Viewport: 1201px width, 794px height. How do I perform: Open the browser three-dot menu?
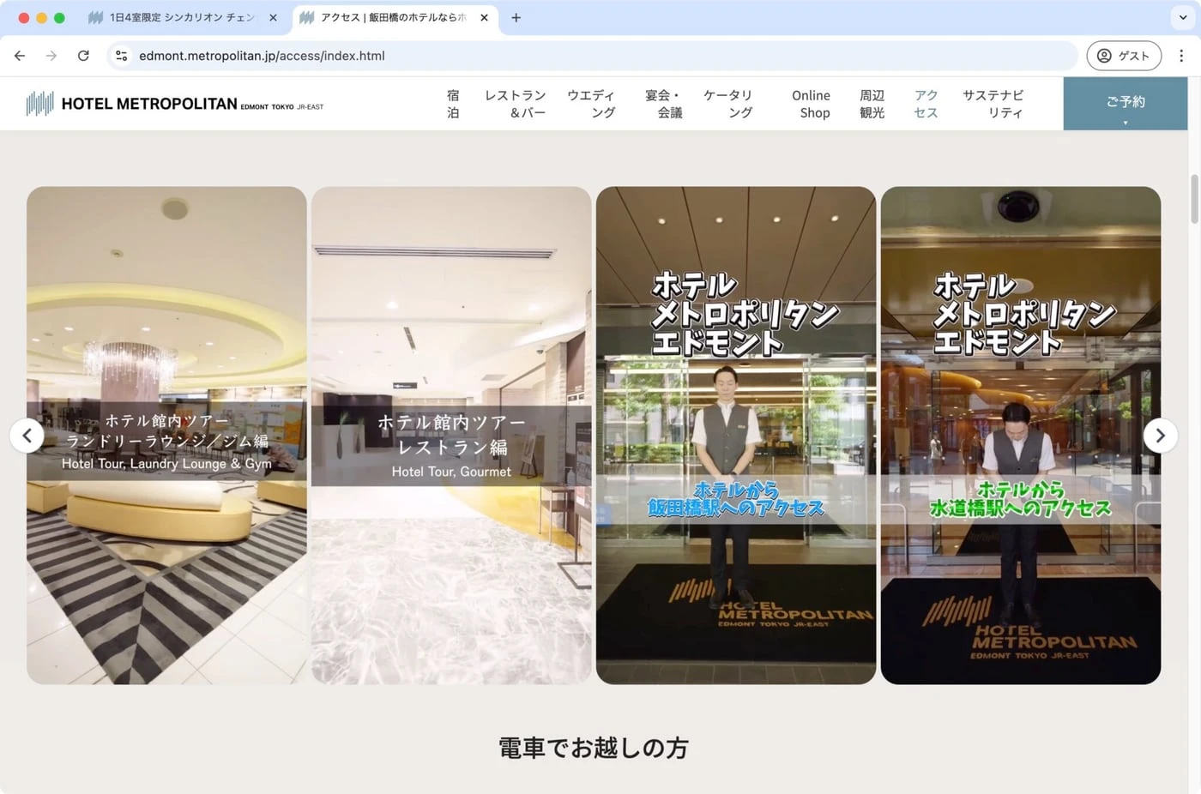pos(1181,56)
